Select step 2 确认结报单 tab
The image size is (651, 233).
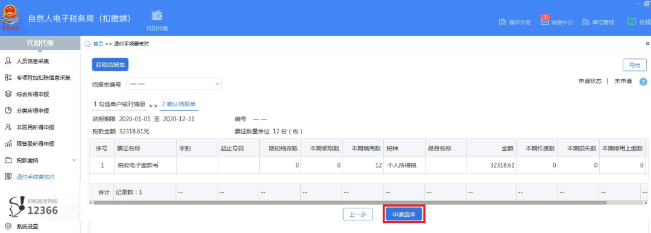pos(179,104)
